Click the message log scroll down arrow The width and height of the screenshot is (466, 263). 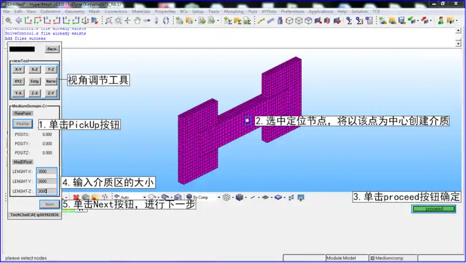click(458, 44)
